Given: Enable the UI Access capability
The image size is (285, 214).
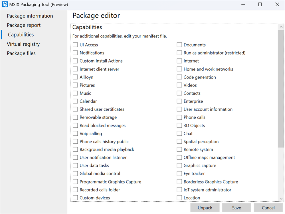Looking at the screenshot, I should 75,45.
